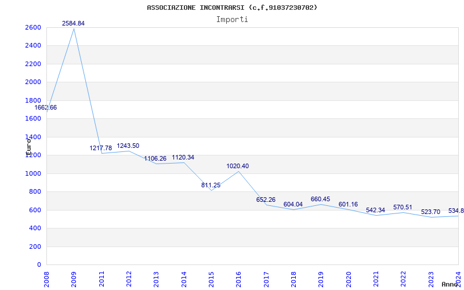
Task: Click the 2009 year axis label
Action: 74,278
